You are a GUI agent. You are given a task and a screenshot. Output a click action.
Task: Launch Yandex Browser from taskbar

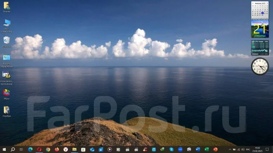(66, 149)
